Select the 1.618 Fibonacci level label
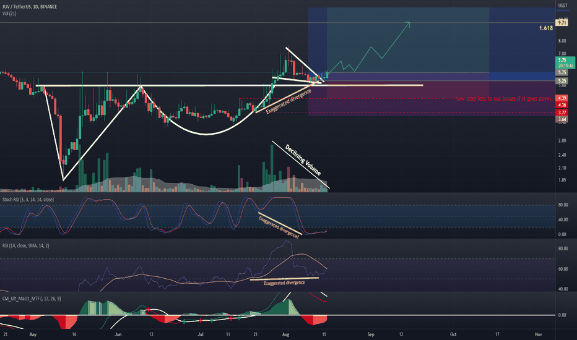 pos(545,28)
